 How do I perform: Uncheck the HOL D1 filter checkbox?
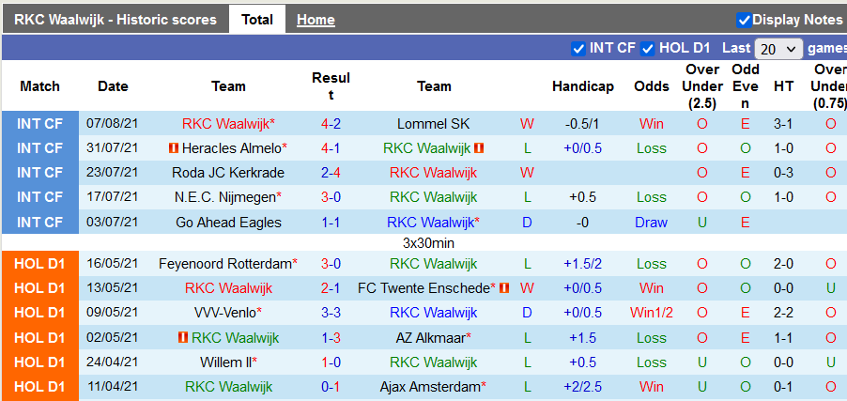pyautogui.click(x=648, y=48)
